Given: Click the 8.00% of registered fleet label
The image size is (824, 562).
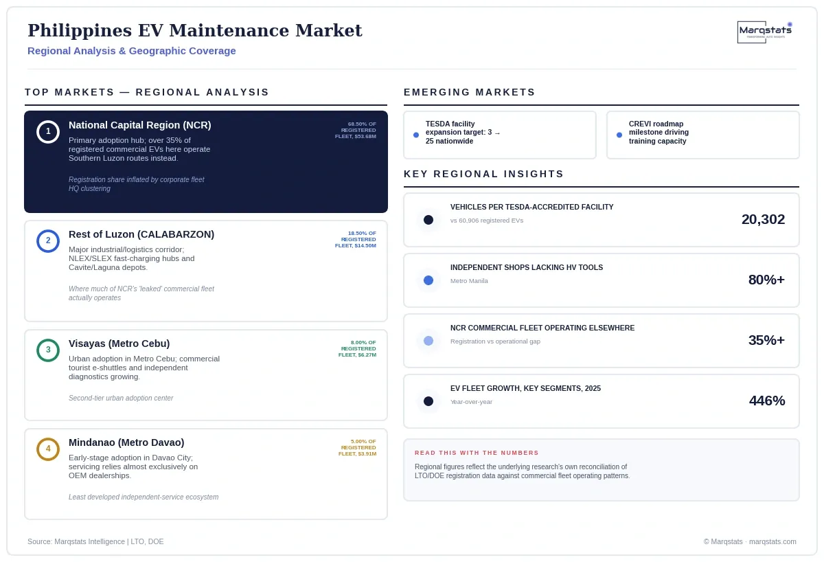Looking at the screenshot, I should point(357,348).
